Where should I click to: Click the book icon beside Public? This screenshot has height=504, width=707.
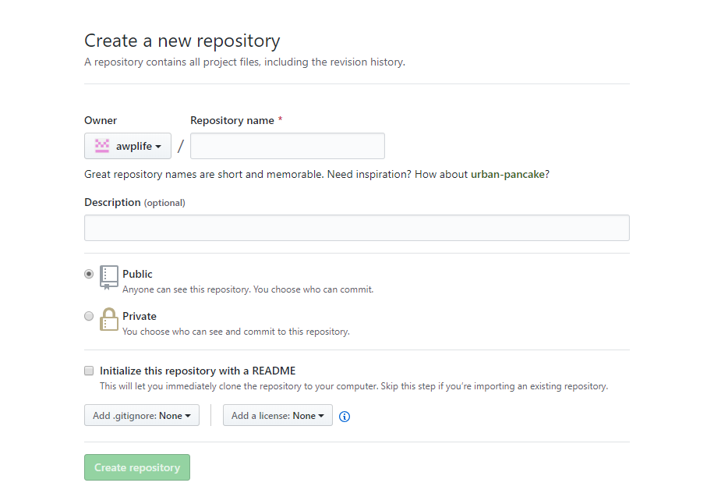point(109,277)
